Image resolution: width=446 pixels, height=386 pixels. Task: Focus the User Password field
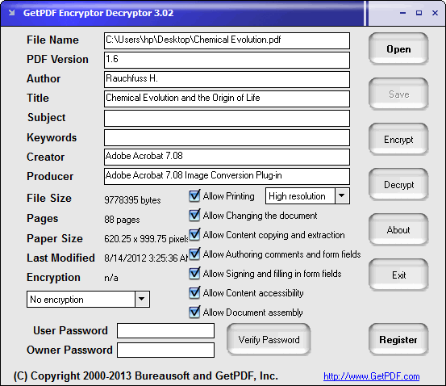coord(166,331)
